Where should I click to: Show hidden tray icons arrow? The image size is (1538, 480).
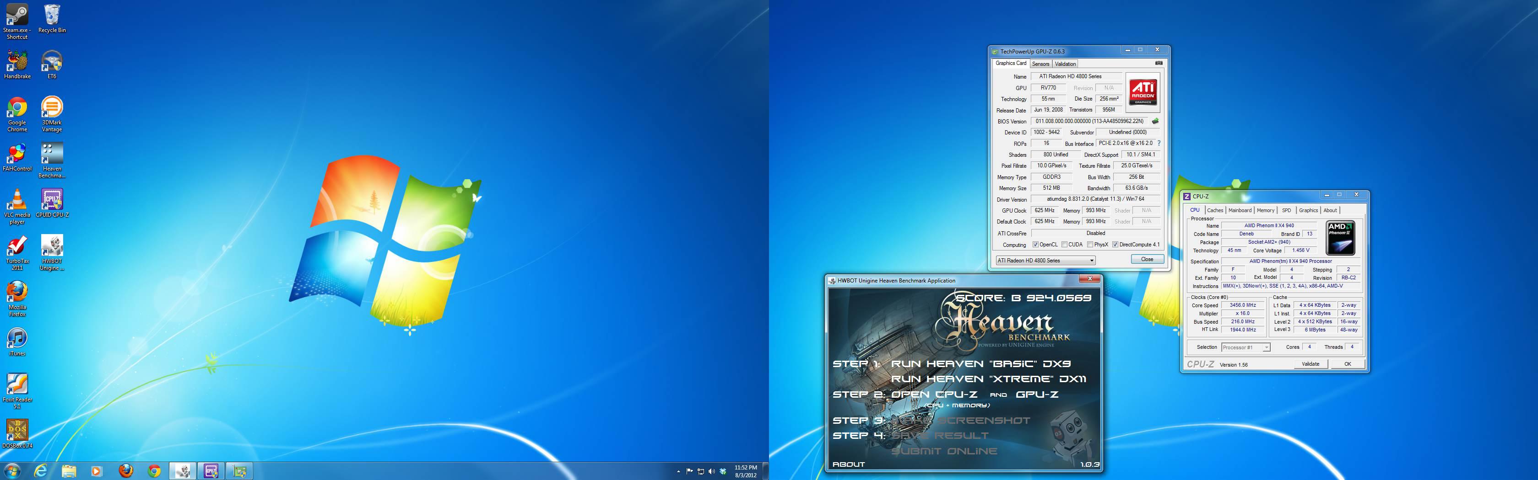pyautogui.click(x=678, y=472)
